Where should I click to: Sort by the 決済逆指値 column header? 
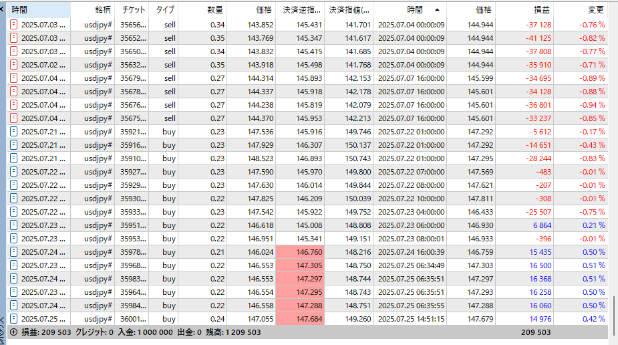point(300,10)
